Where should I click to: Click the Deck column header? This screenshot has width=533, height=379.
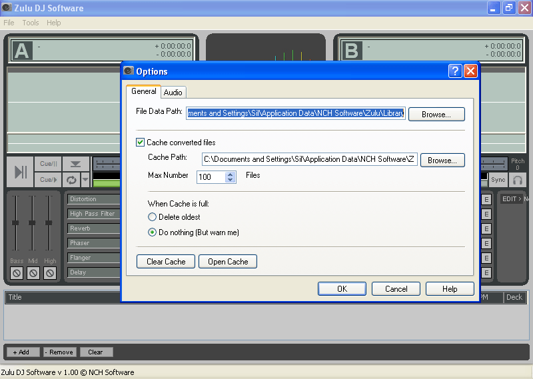click(514, 297)
